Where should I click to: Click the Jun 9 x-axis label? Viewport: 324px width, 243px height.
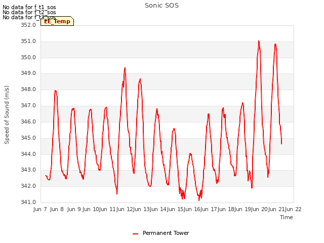74,209
